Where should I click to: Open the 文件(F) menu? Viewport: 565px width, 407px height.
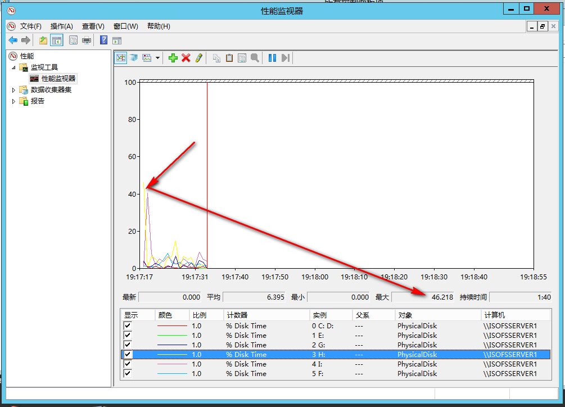[30, 26]
